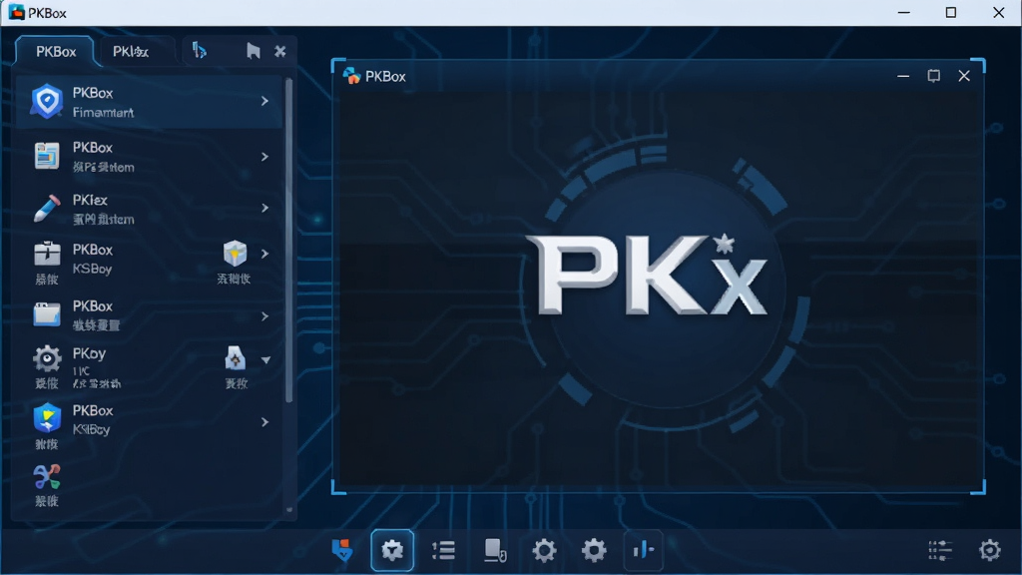Open the sliders options icon bottom right

[940, 550]
